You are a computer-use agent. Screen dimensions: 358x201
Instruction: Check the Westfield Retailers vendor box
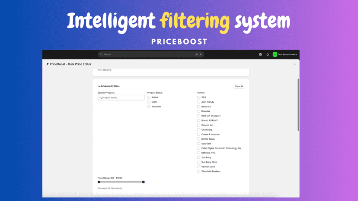point(198,171)
